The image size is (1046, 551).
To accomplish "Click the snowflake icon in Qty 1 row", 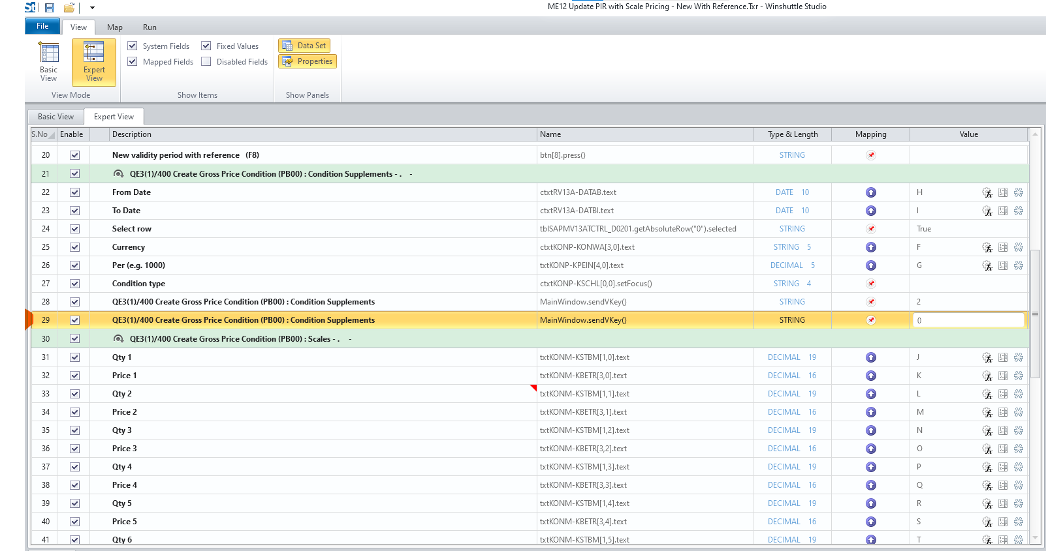I will (x=1018, y=357).
